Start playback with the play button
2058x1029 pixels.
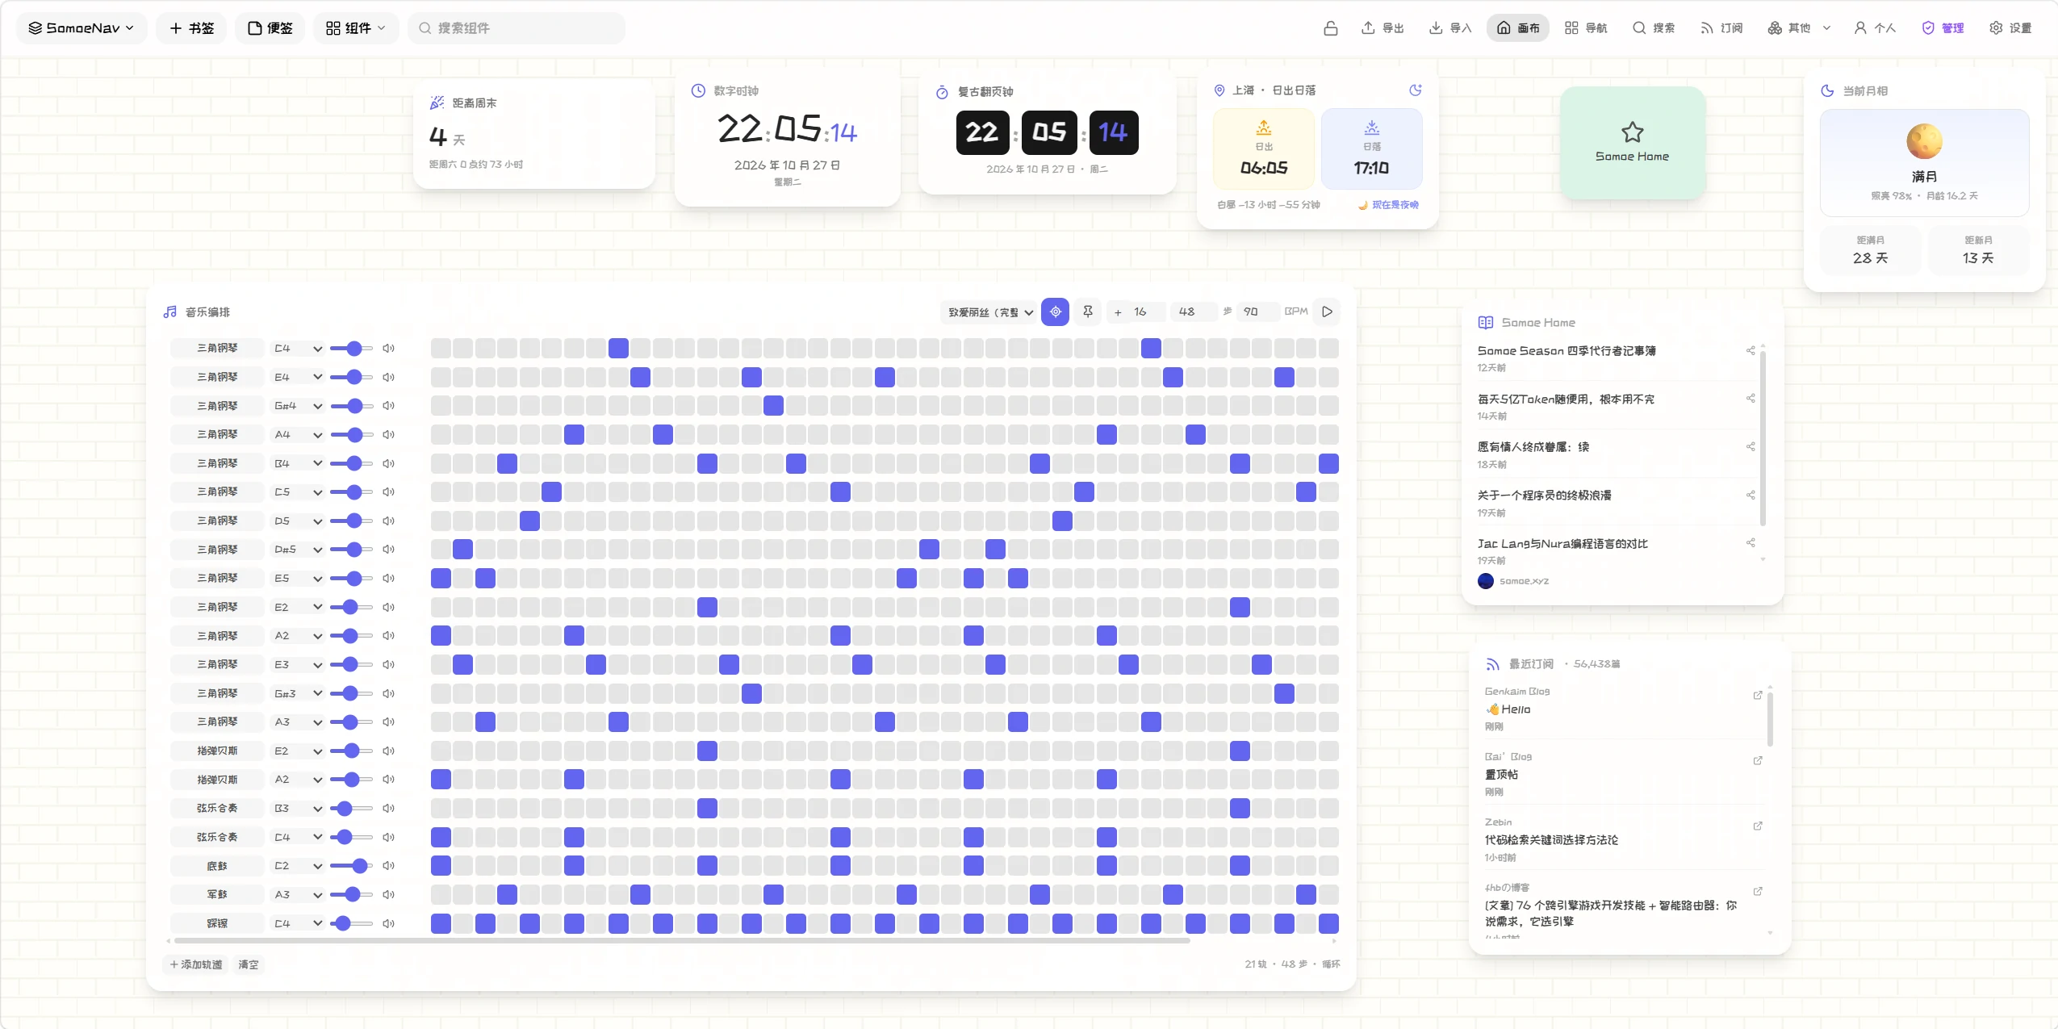[1327, 312]
